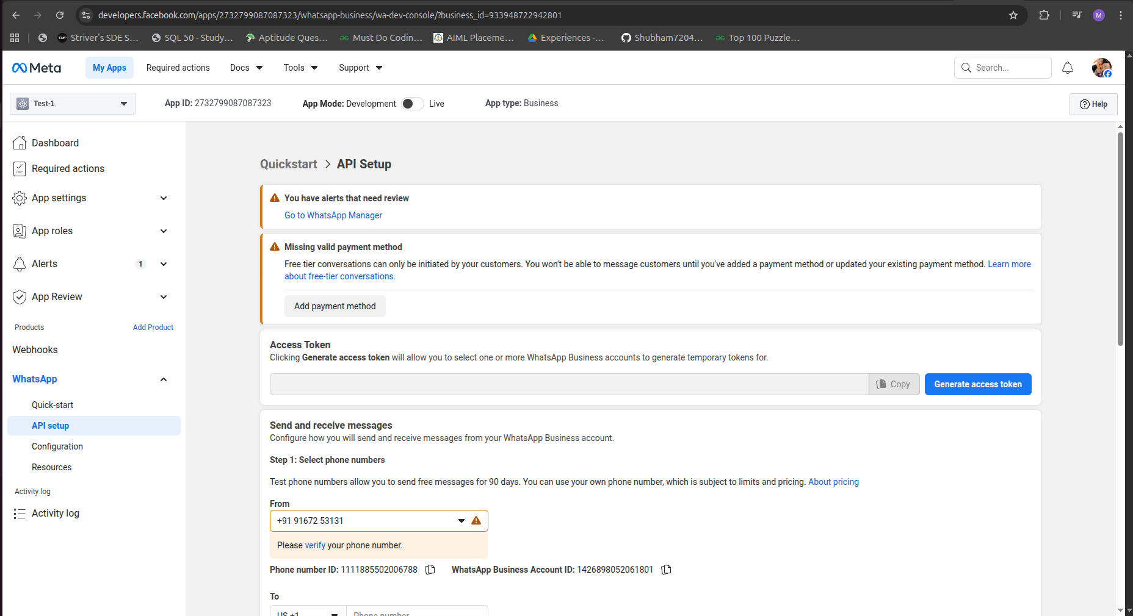The image size is (1133, 616).
Task: Copy the access token
Action: coord(894,384)
